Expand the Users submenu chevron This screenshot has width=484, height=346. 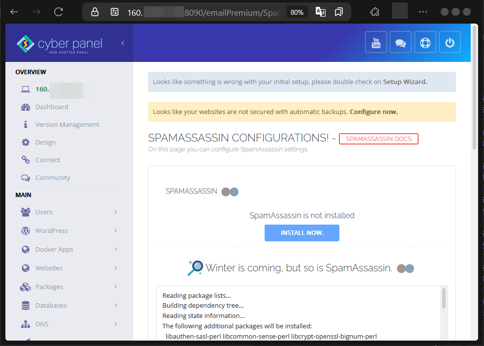coord(116,212)
